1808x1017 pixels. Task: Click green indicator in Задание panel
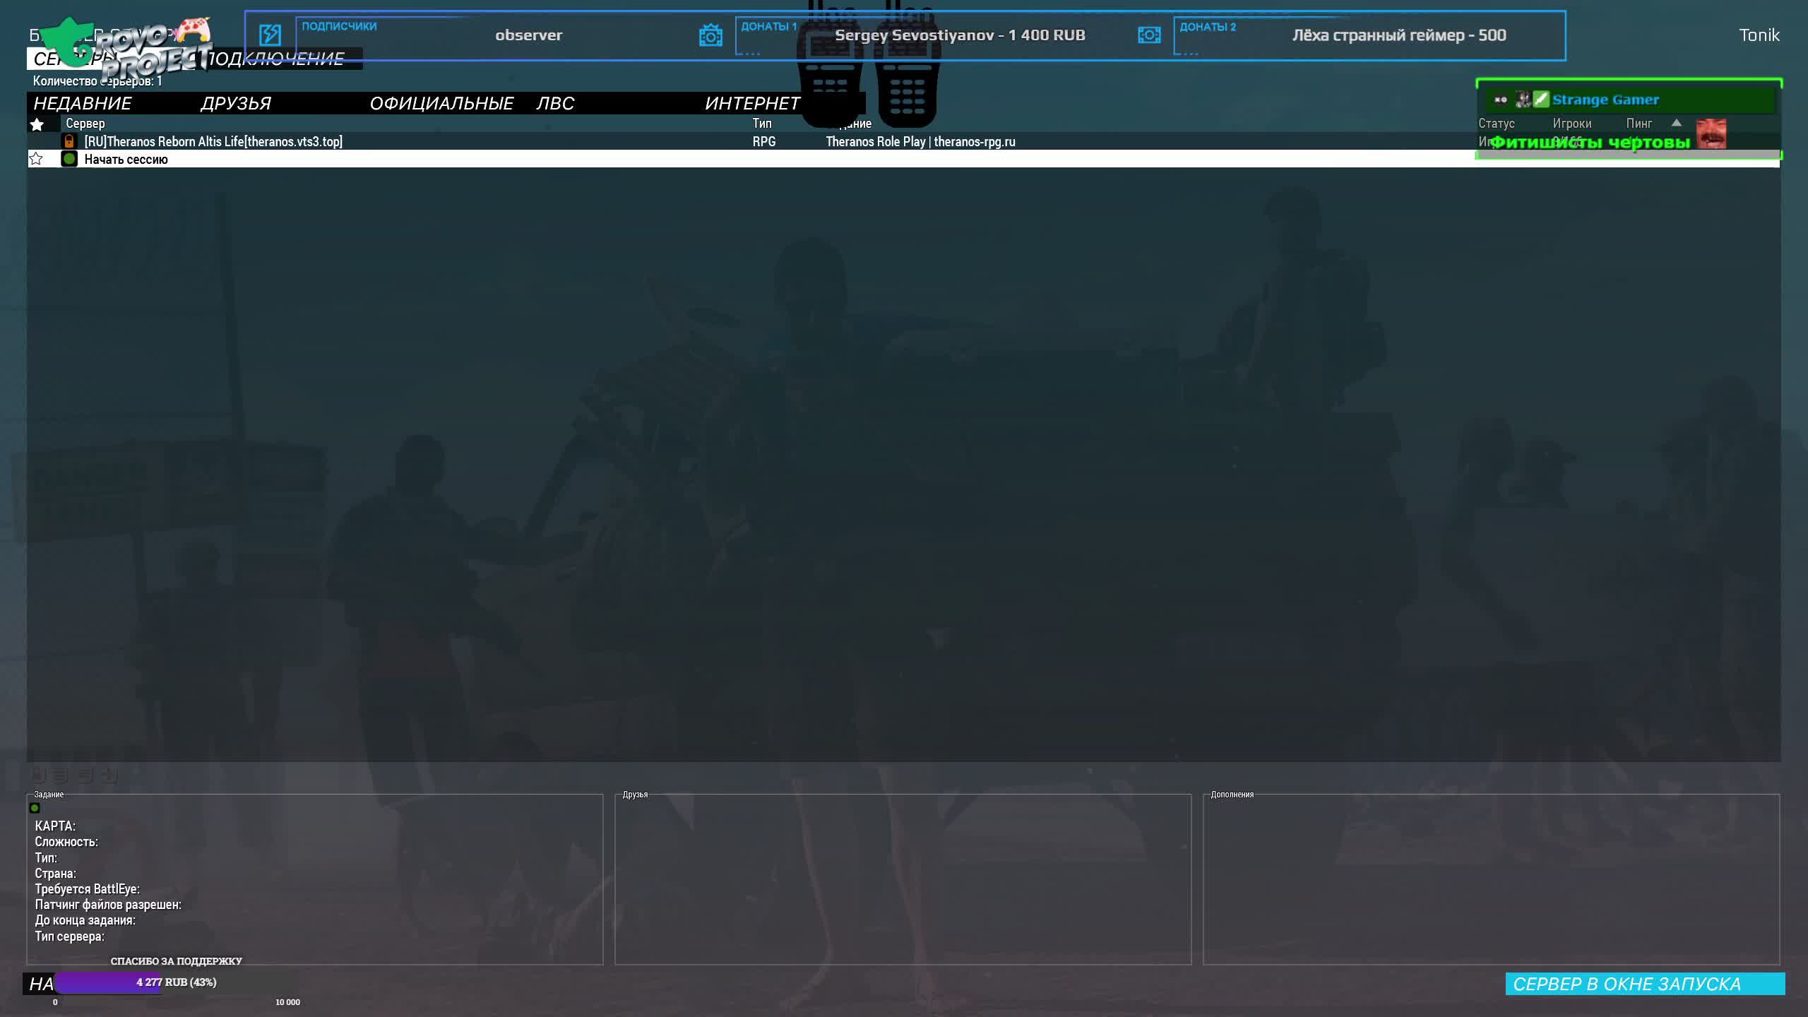click(35, 808)
